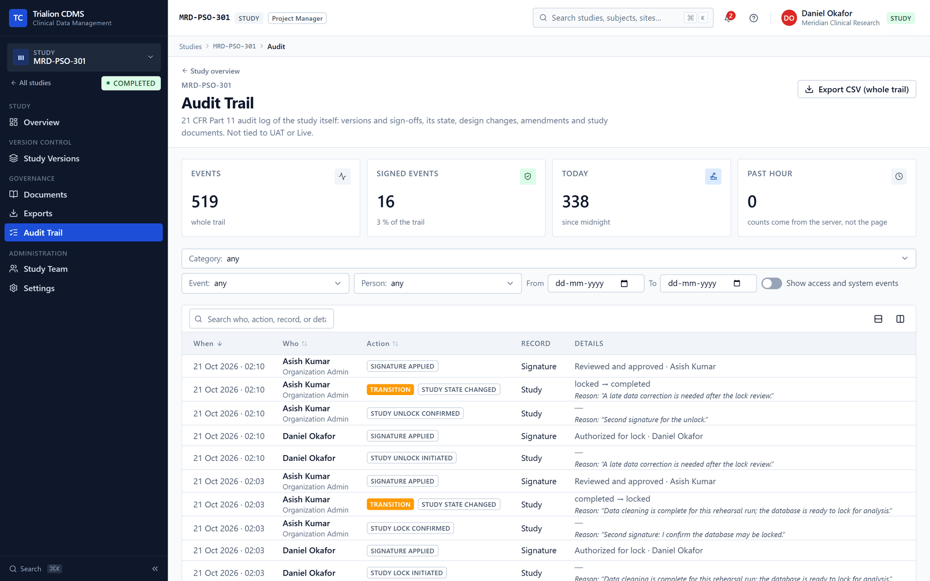Open the To date calendar picker
This screenshot has height=581, width=930.
pos(737,284)
